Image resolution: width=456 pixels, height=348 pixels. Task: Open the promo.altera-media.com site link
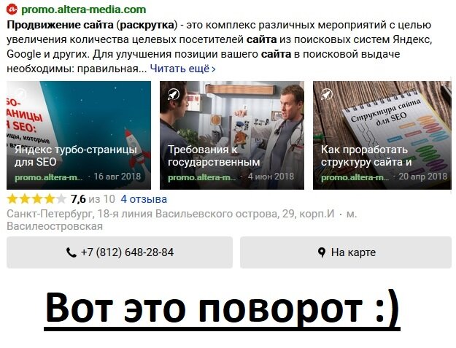click(x=84, y=9)
